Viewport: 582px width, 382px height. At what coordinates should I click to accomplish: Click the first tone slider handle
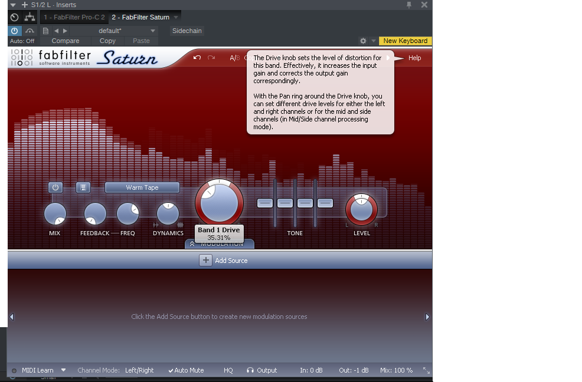265,203
